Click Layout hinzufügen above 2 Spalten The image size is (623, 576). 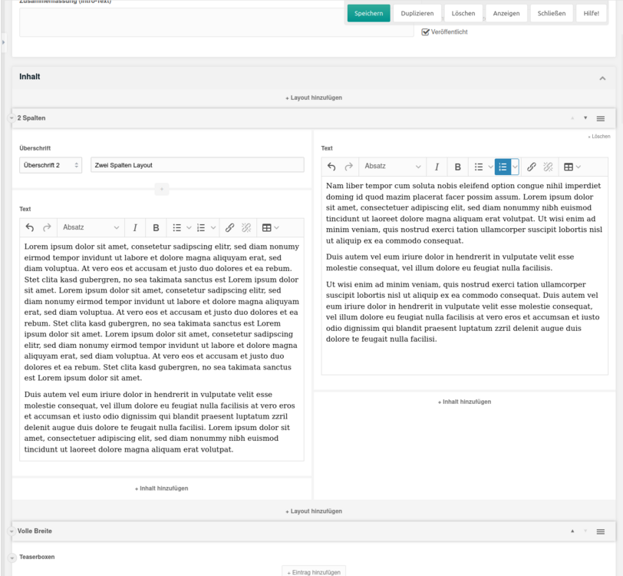pyautogui.click(x=314, y=98)
